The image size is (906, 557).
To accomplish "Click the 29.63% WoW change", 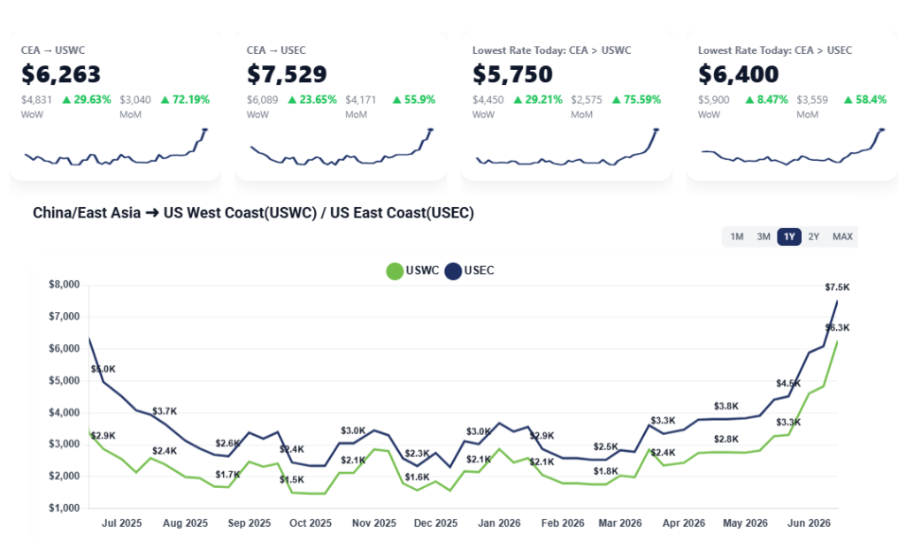I will (x=87, y=100).
